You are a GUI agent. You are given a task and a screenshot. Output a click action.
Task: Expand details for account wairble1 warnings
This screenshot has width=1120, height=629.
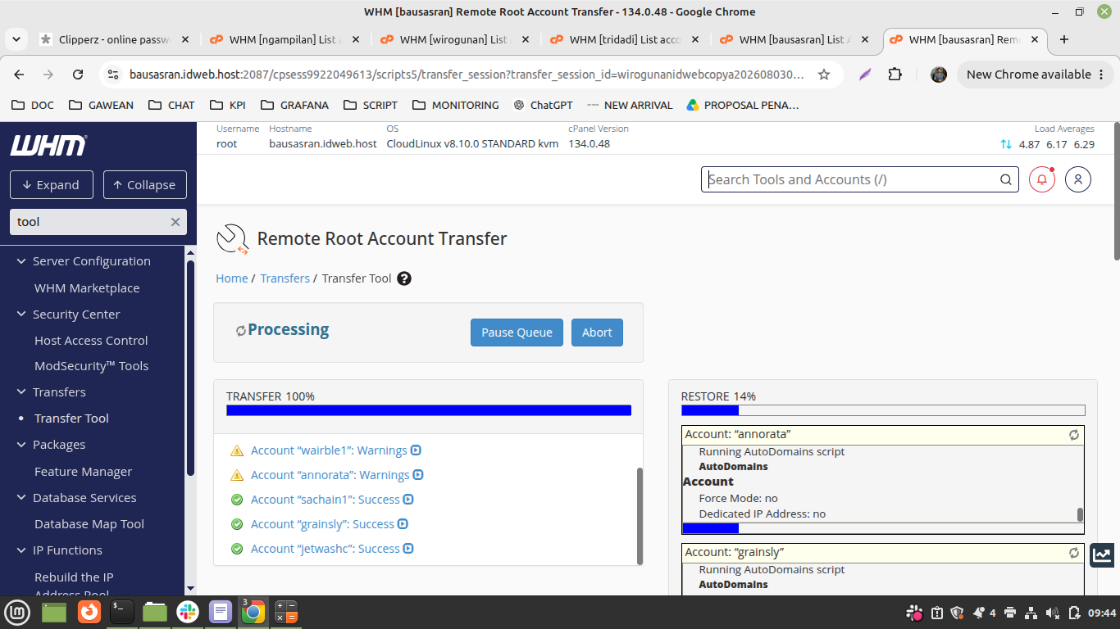click(417, 450)
